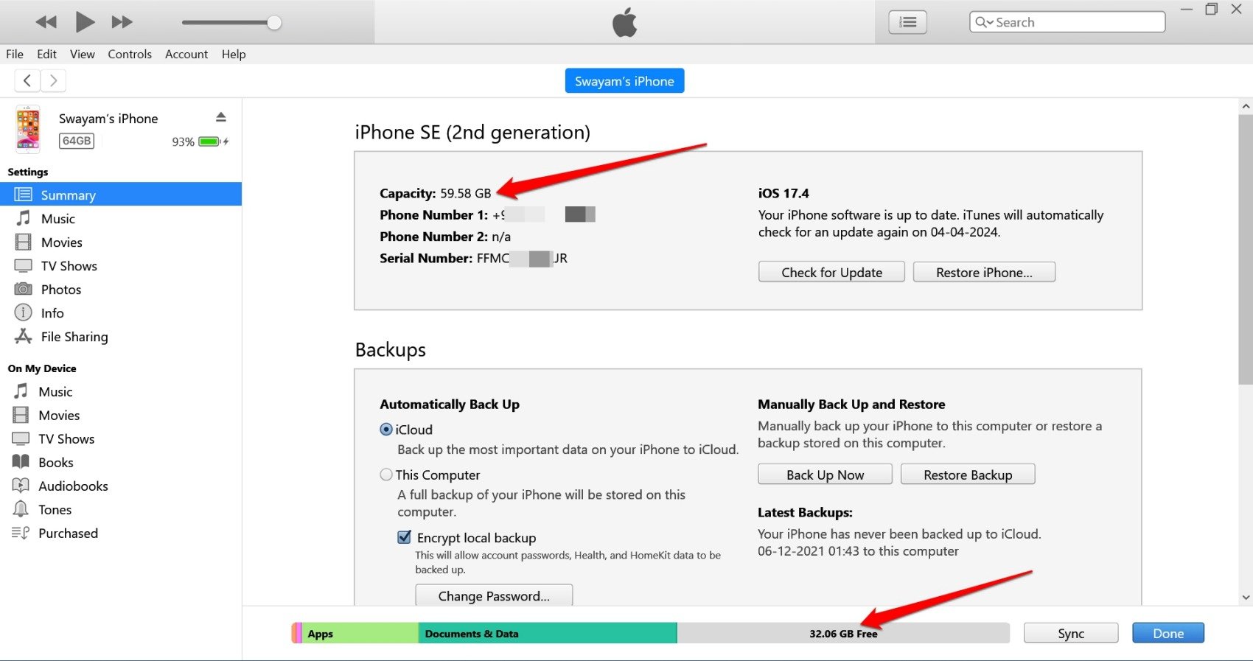Navigate forward with right chevron

[x=53, y=80]
